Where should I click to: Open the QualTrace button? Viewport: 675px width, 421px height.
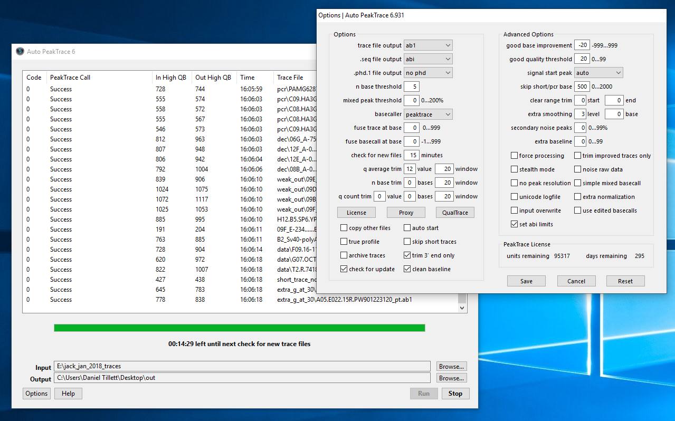(455, 213)
